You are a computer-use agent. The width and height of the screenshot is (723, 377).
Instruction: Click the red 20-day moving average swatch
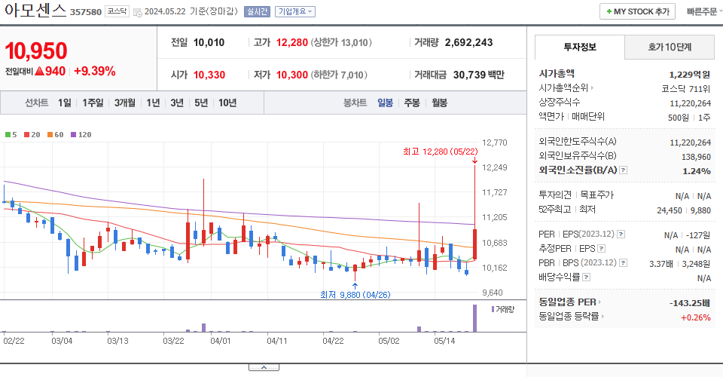click(x=27, y=135)
